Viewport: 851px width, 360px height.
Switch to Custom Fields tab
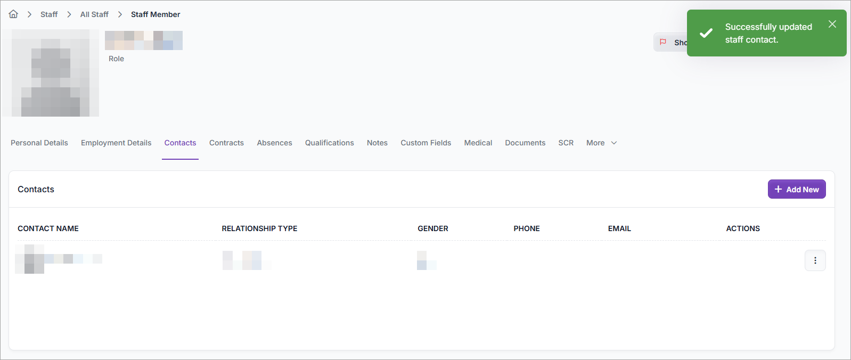pyautogui.click(x=425, y=143)
